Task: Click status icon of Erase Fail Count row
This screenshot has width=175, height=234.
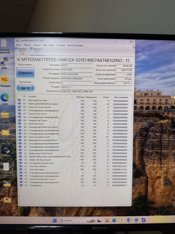Action: (x=20, y=124)
